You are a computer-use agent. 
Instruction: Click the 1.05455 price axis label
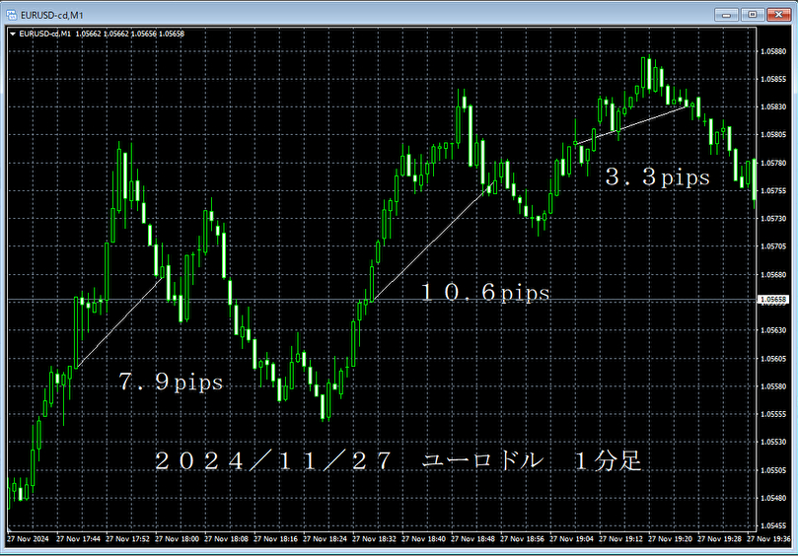pos(772,526)
